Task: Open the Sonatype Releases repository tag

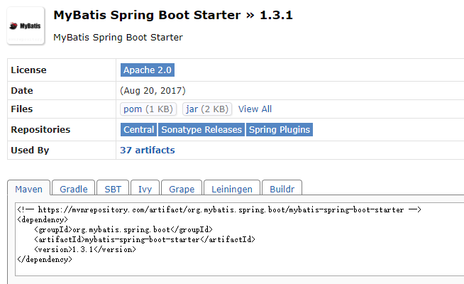Action: click(x=201, y=129)
